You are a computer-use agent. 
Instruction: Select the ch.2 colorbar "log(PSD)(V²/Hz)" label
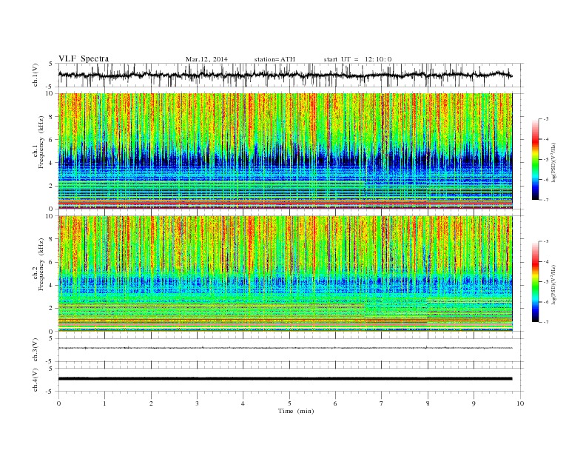point(553,284)
